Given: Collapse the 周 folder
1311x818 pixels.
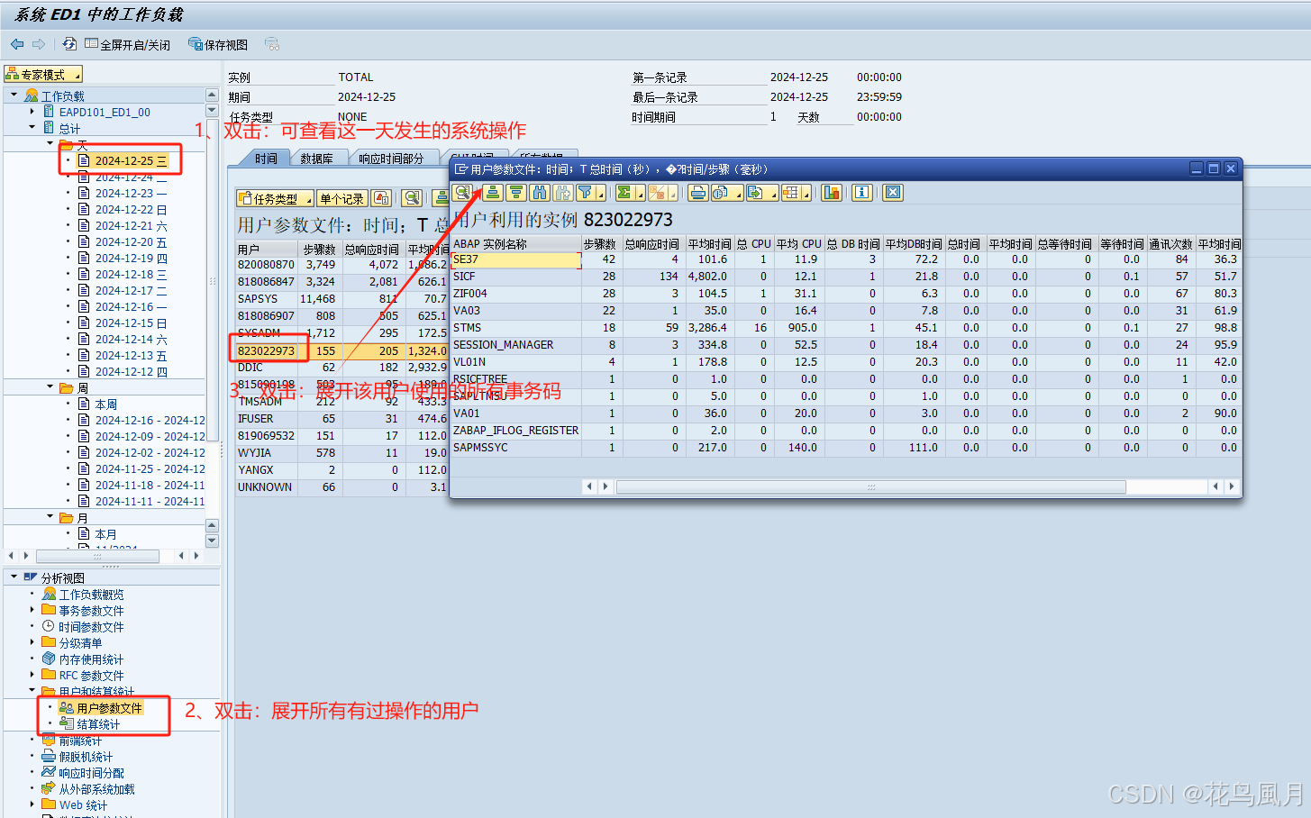Looking at the screenshot, I should pos(50,387).
